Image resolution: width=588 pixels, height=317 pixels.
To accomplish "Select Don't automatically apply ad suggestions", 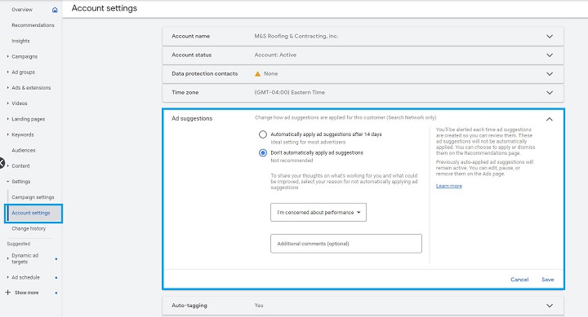I will pos(263,152).
